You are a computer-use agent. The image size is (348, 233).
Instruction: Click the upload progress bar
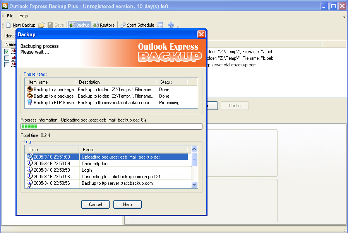(111, 127)
